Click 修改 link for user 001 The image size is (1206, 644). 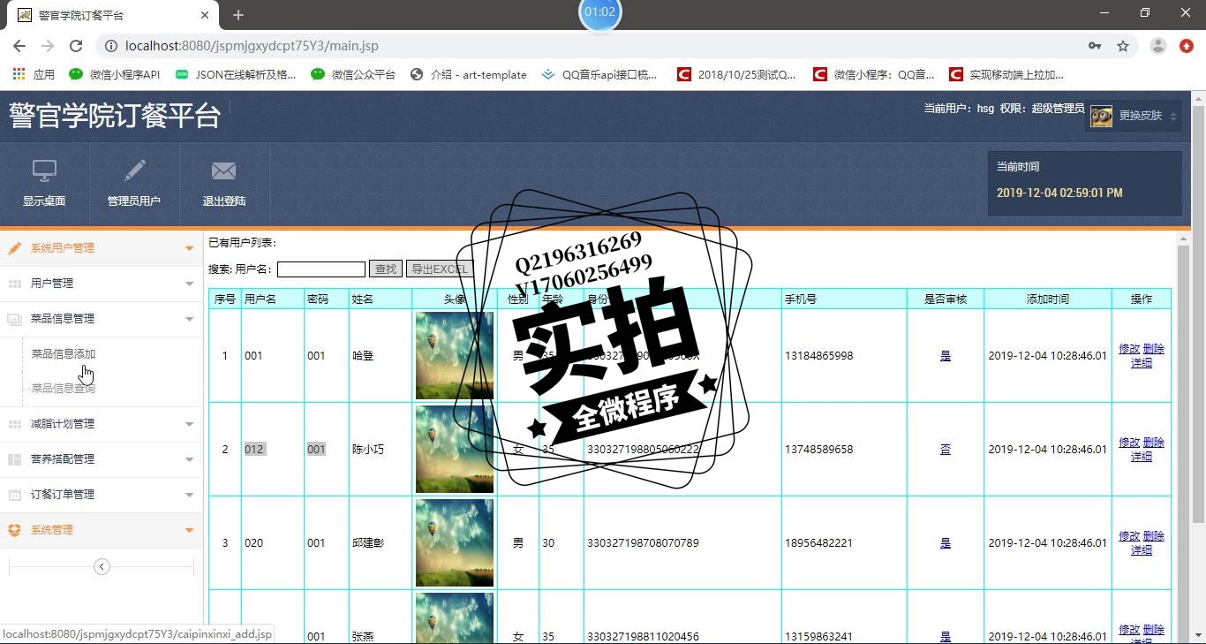(1129, 349)
